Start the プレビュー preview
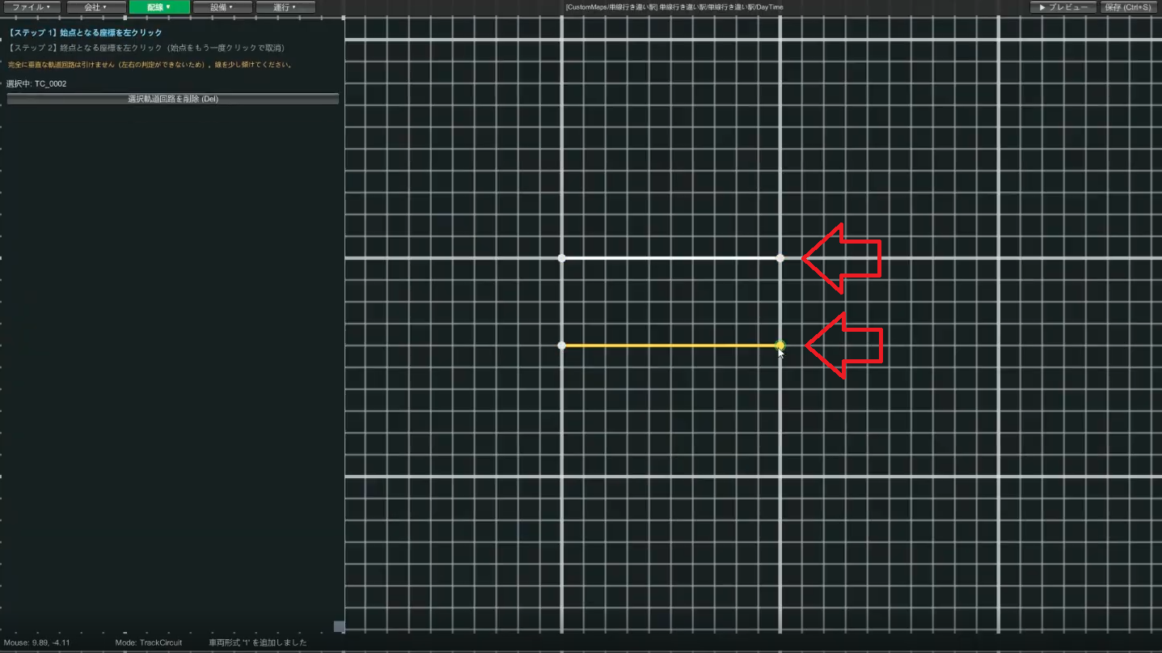 tap(1063, 7)
